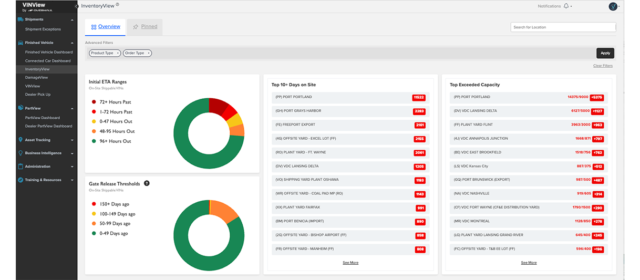
Task: Collapse the PartView section chevron
Action: [x=72, y=108]
